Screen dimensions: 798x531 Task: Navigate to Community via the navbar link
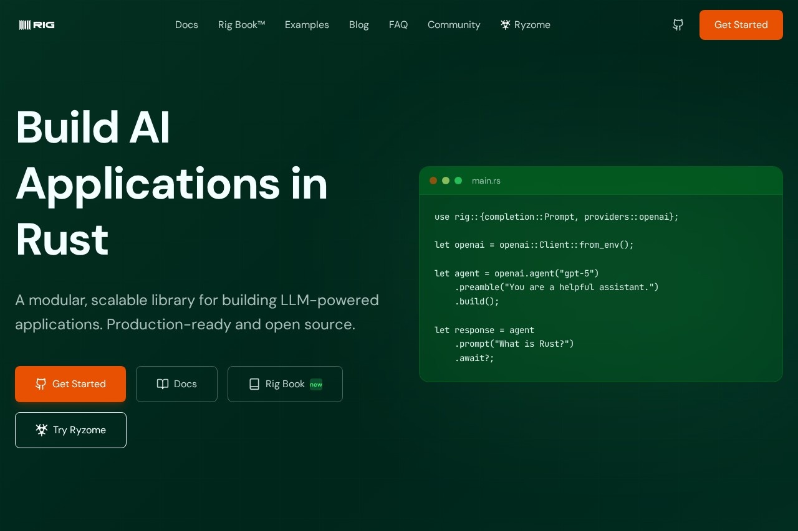tap(454, 25)
